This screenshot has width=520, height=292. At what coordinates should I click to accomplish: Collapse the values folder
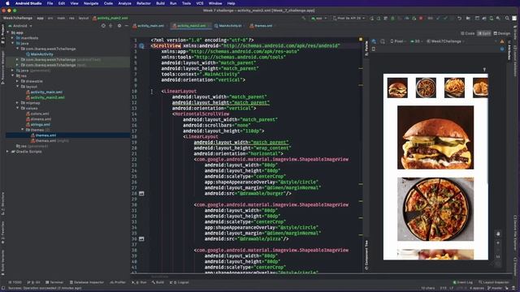click(x=18, y=108)
